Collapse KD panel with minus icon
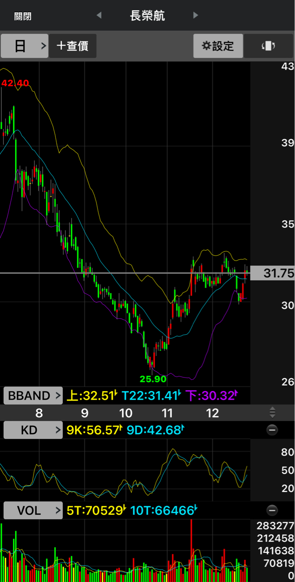The image size is (295, 582). click(272, 430)
